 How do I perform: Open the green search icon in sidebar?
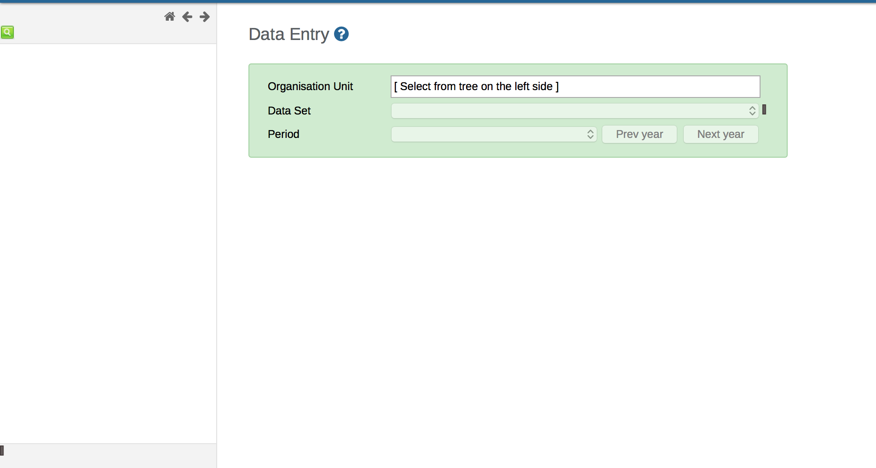coord(7,32)
